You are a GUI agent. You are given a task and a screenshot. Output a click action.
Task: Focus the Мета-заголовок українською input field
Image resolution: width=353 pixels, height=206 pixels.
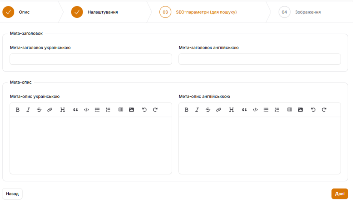click(x=91, y=59)
